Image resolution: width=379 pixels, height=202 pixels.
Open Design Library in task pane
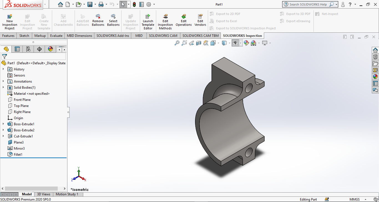pos(375,57)
